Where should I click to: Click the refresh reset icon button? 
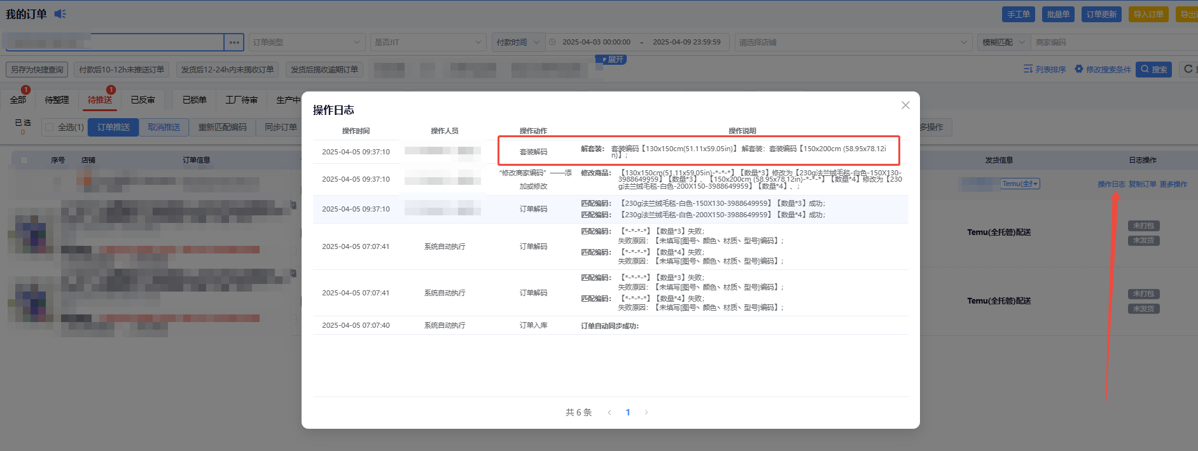tap(1188, 69)
